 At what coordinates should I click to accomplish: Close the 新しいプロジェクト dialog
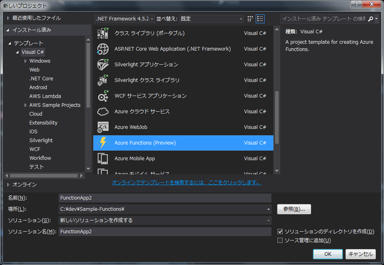click(371, 4)
